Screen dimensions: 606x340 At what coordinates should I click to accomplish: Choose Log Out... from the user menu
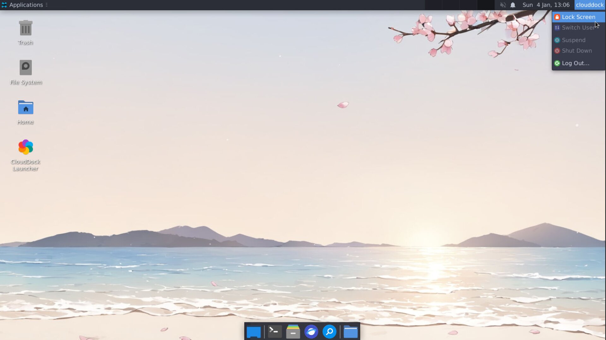pyautogui.click(x=575, y=63)
